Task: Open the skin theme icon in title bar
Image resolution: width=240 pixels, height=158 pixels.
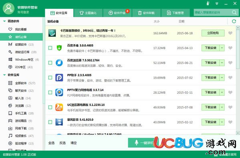Action: tap(208, 3)
